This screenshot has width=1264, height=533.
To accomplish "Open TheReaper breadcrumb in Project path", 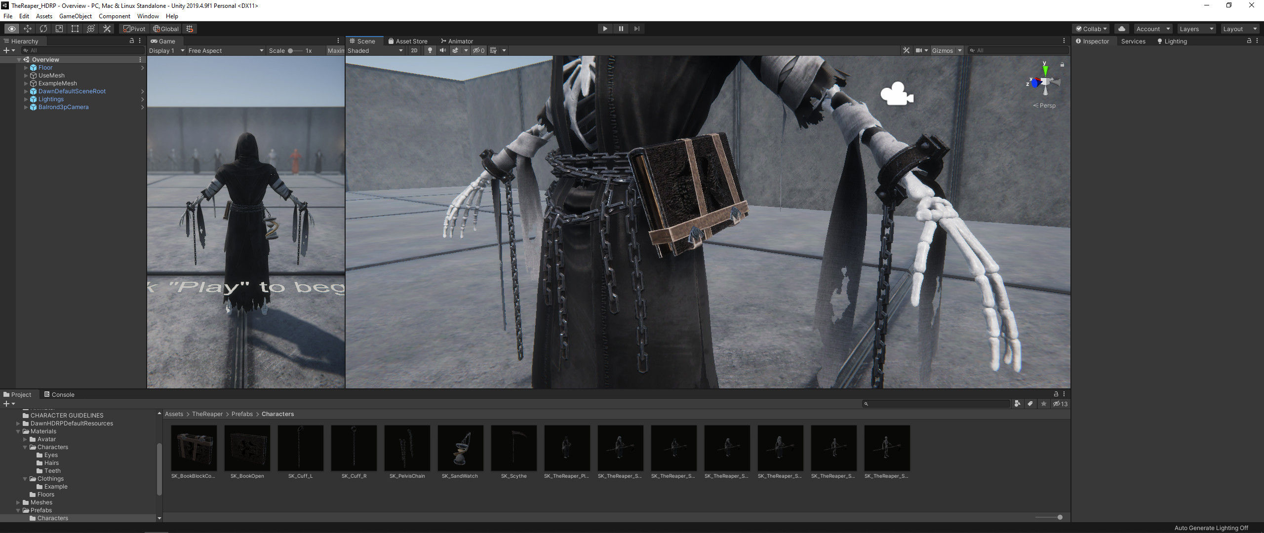I will 207,414.
